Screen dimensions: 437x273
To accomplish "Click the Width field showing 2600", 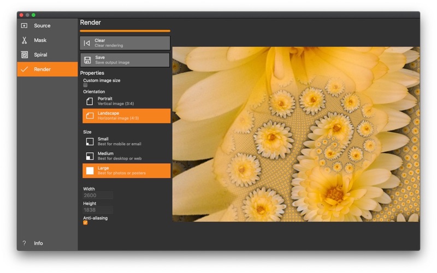I will [x=98, y=195].
